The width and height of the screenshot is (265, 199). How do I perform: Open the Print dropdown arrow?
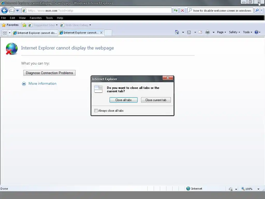coord(214,32)
